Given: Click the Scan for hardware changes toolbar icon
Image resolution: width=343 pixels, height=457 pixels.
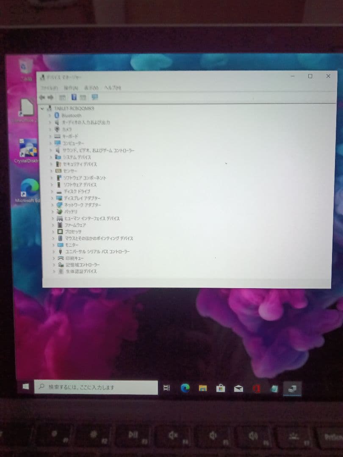Looking at the screenshot, I should point(94,97).
